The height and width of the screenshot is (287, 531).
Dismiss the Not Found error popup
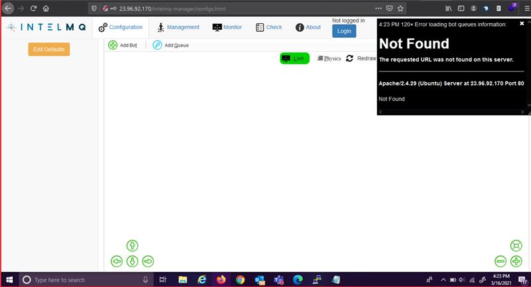click(522, 23)
